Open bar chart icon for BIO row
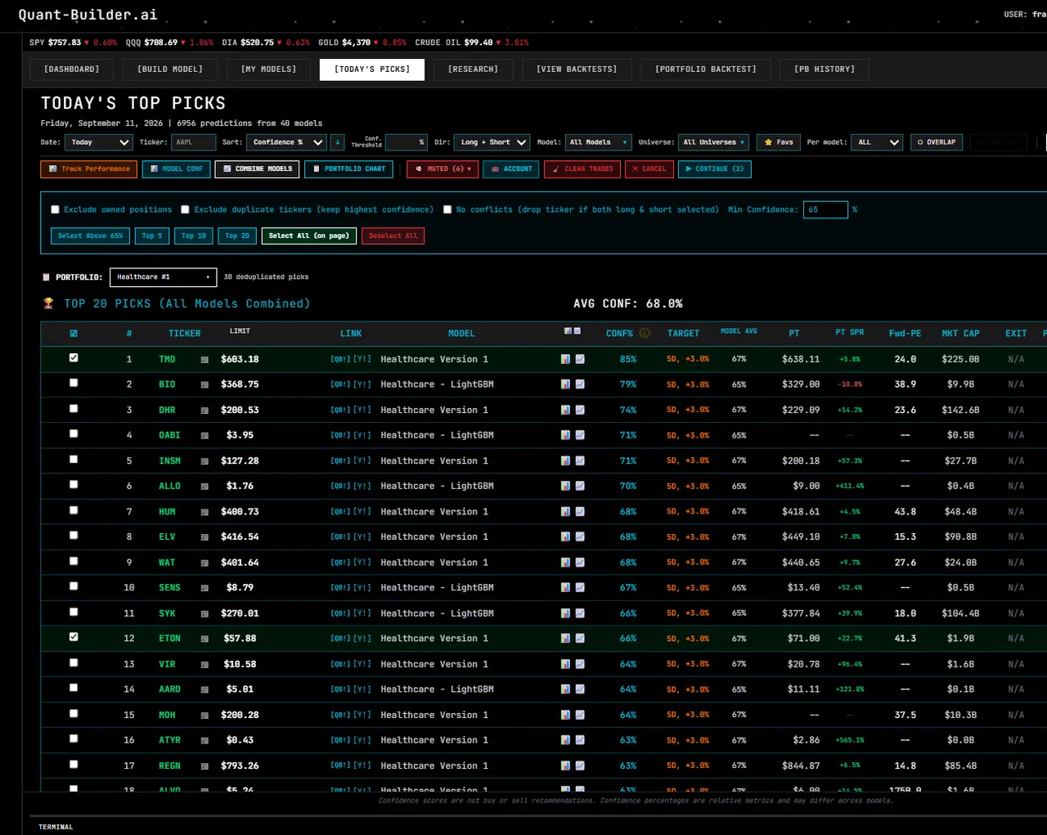 [565, 384]
